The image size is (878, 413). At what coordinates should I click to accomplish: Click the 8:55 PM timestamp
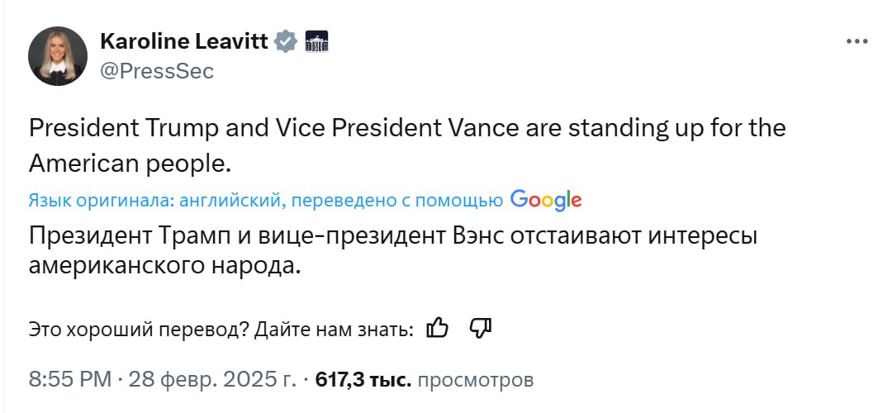[69, 380]
